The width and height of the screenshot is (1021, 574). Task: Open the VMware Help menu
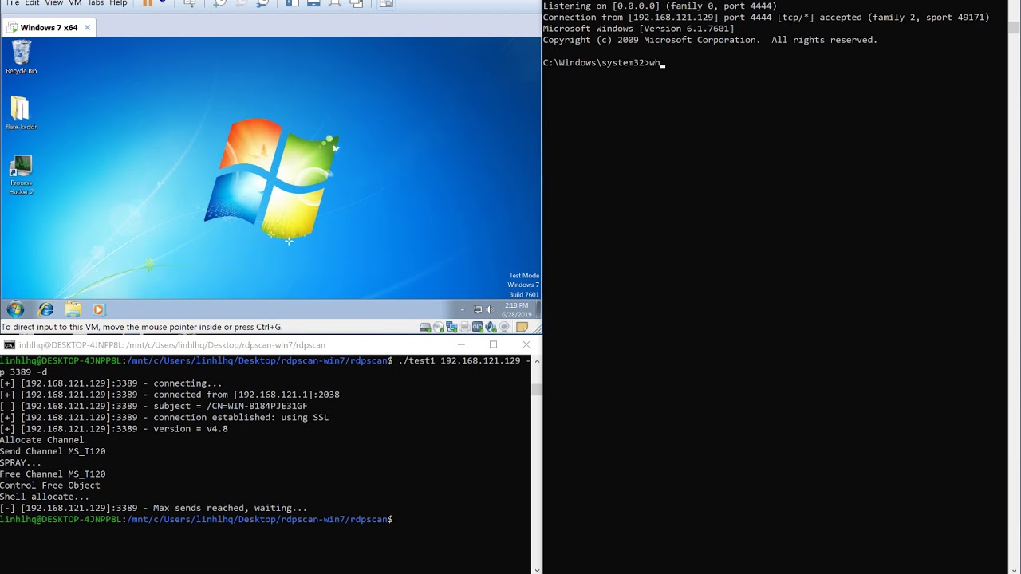pos(118,2)
